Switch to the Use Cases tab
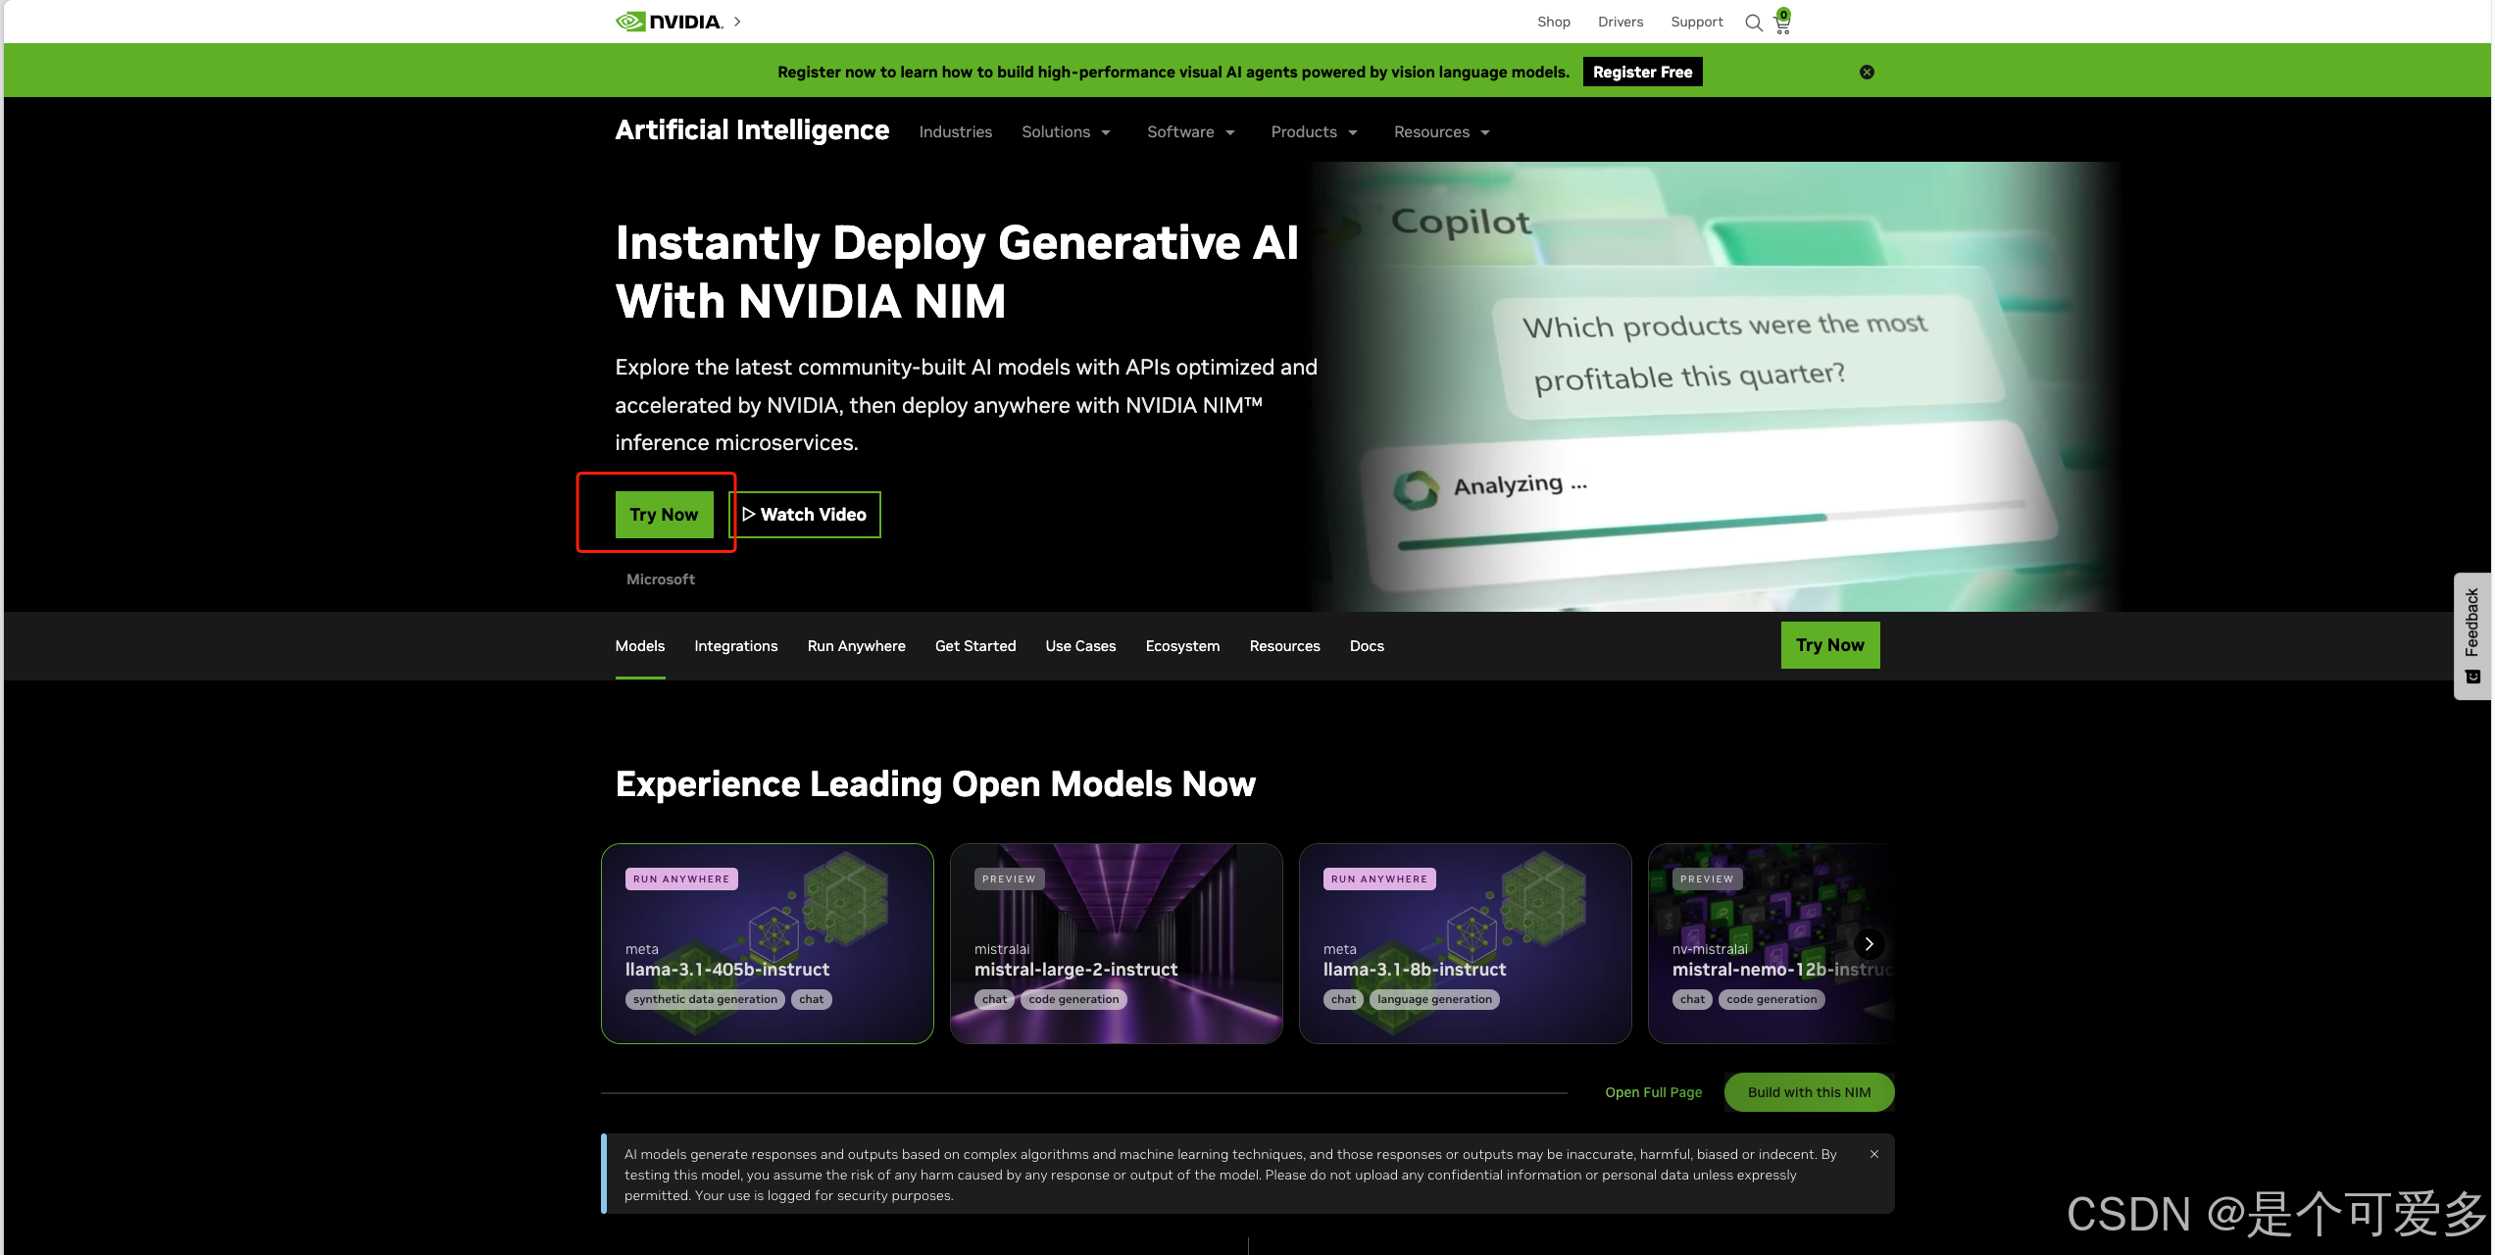2495x1255 pixels. (x=1080, y=646)
